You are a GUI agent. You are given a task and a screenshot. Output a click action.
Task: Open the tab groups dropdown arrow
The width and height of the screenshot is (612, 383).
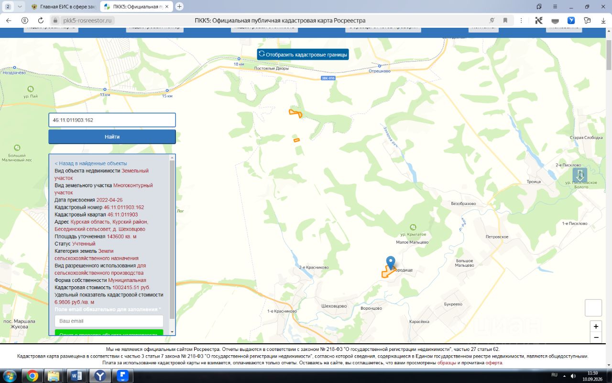point(19,7)
